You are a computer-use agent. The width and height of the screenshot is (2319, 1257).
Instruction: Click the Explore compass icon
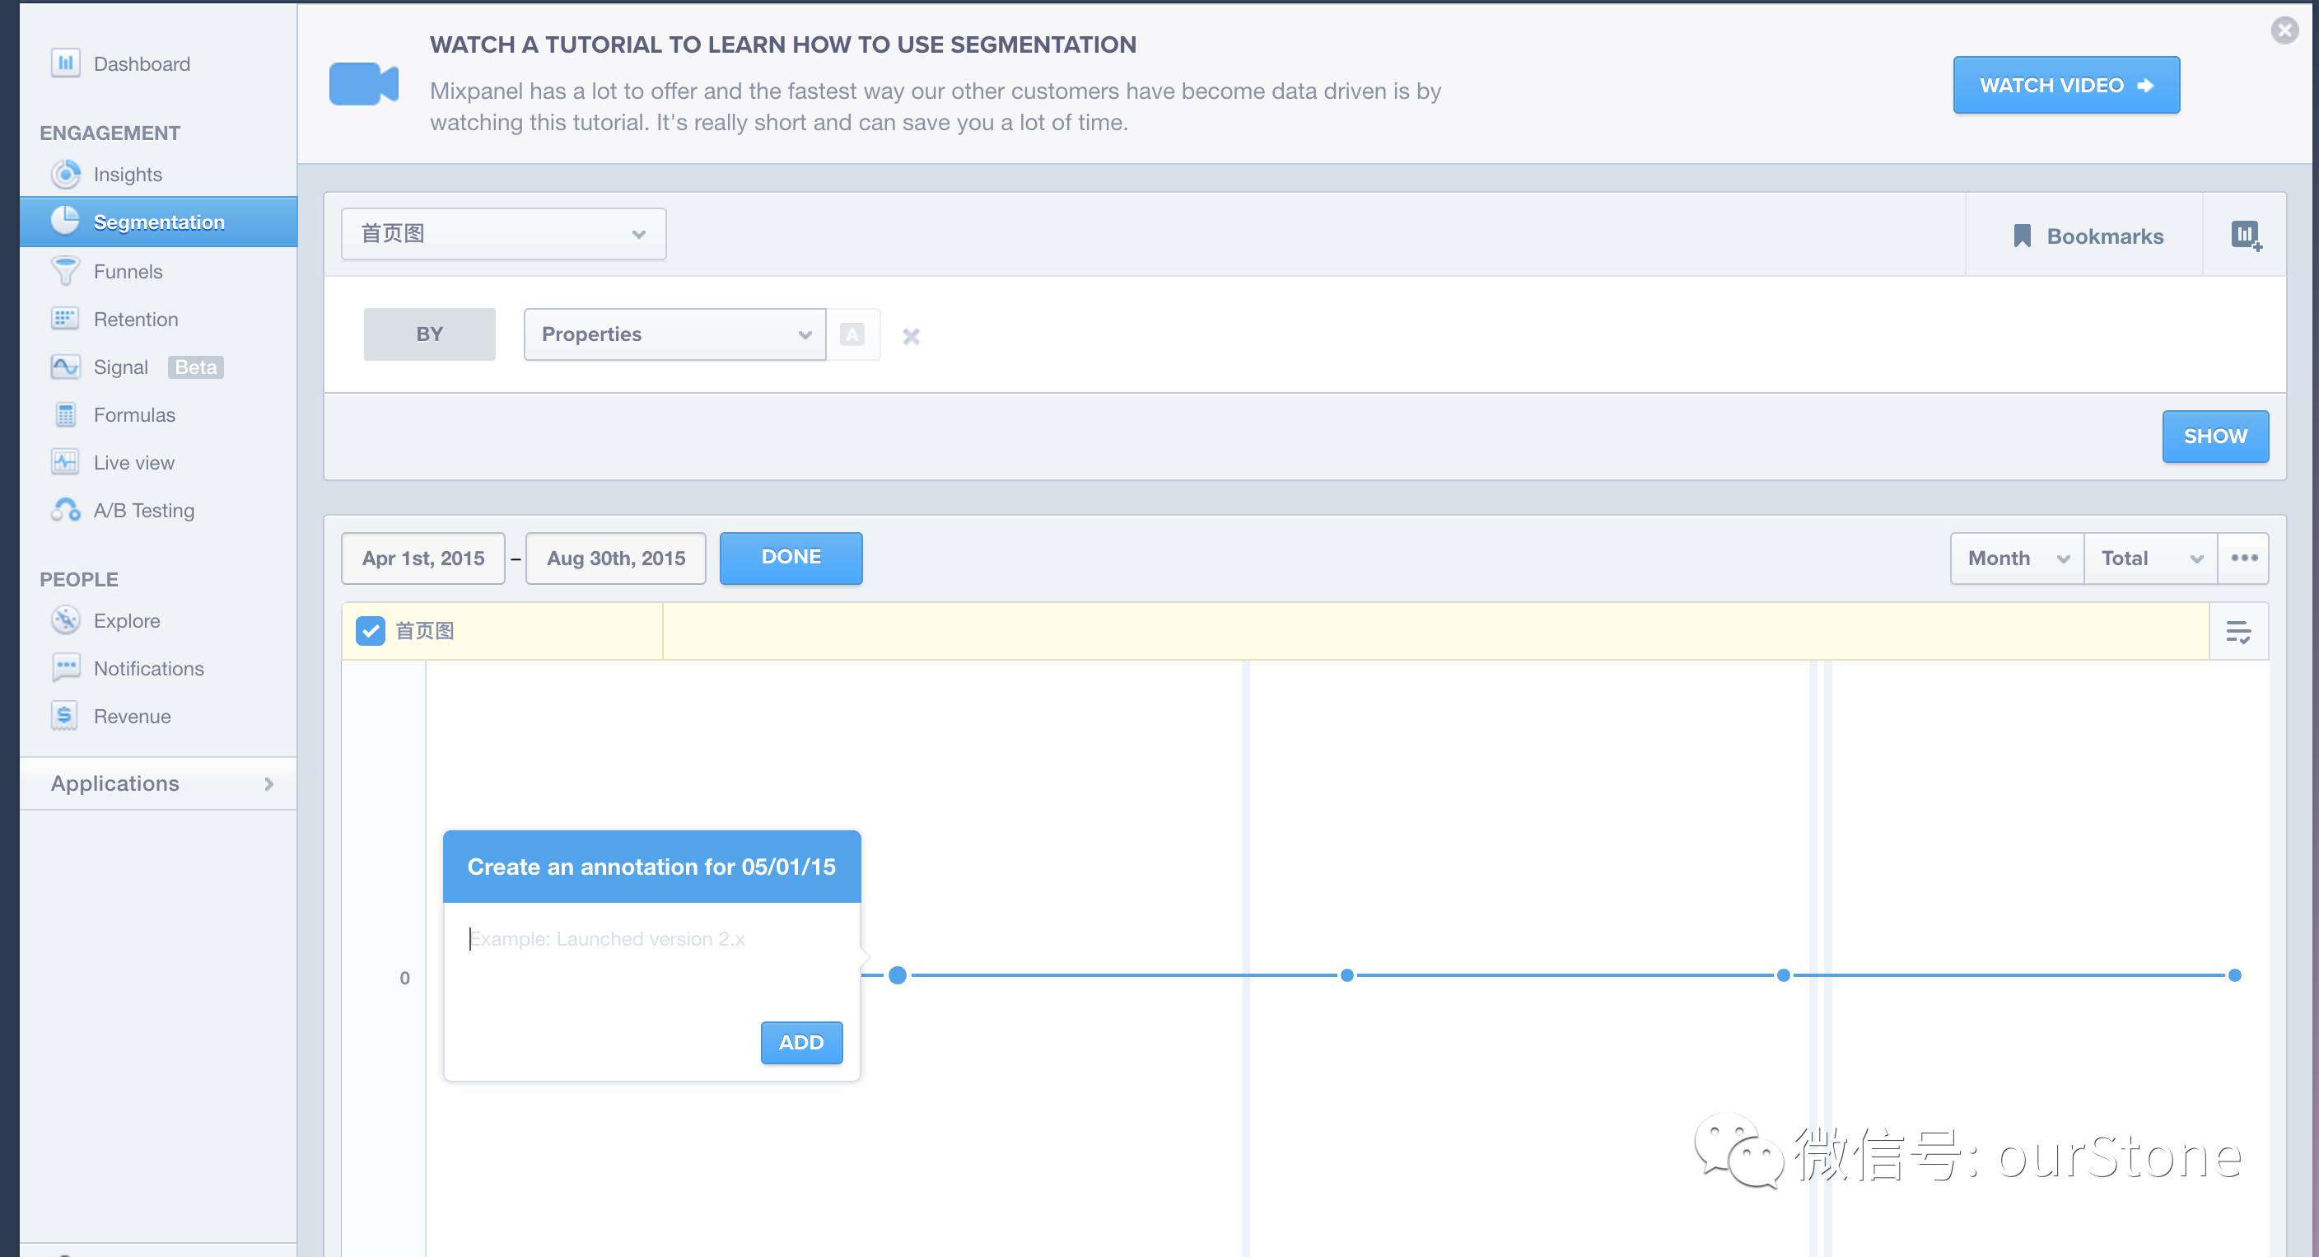tap(65, 620)
